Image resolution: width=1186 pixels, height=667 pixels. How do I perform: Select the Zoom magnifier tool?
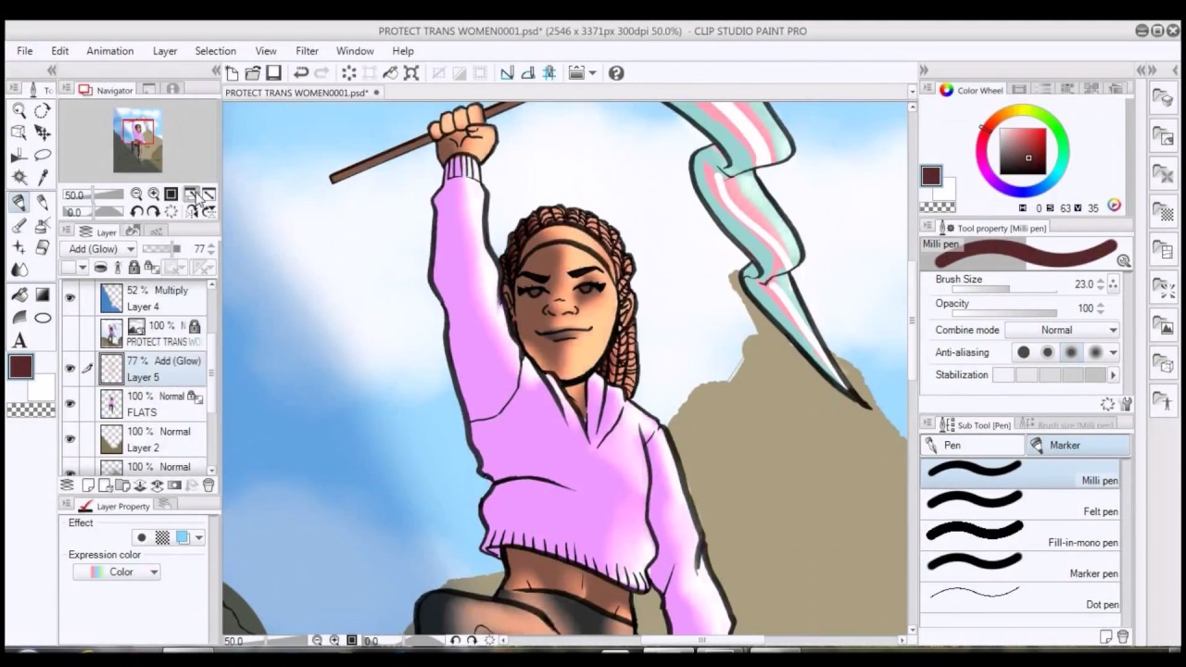19,110
